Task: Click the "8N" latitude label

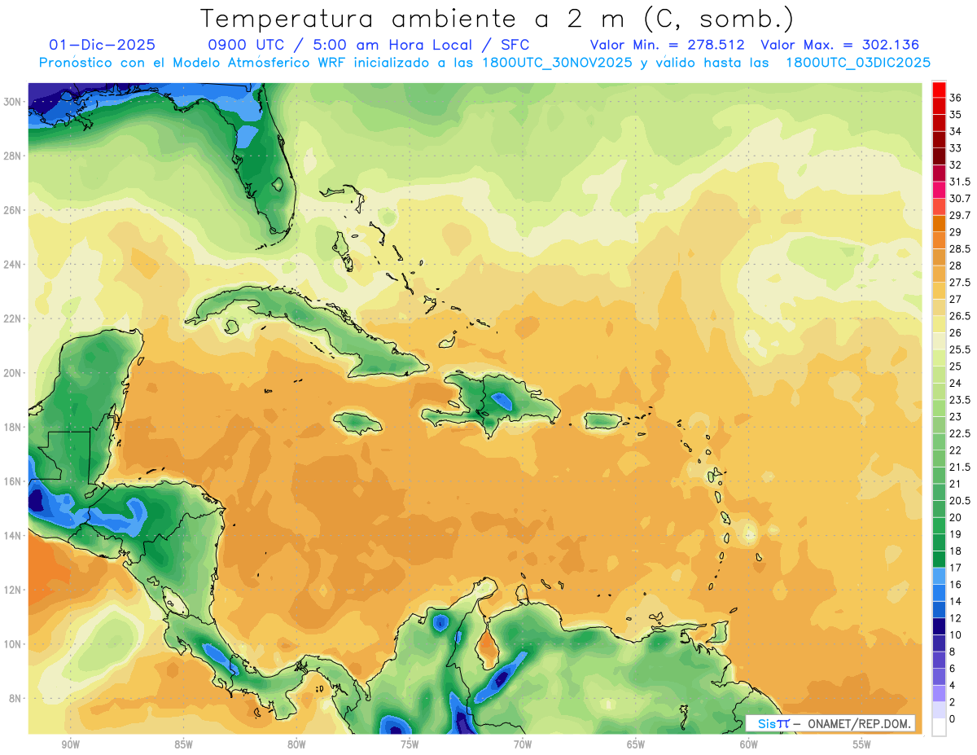Action: click(x=16, y=698)
